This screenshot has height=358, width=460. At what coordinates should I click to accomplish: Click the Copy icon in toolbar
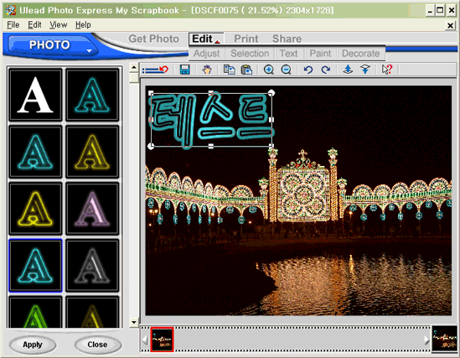pos(229,70)
